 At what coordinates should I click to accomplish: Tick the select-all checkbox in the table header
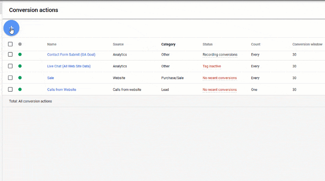pos(10,44)
